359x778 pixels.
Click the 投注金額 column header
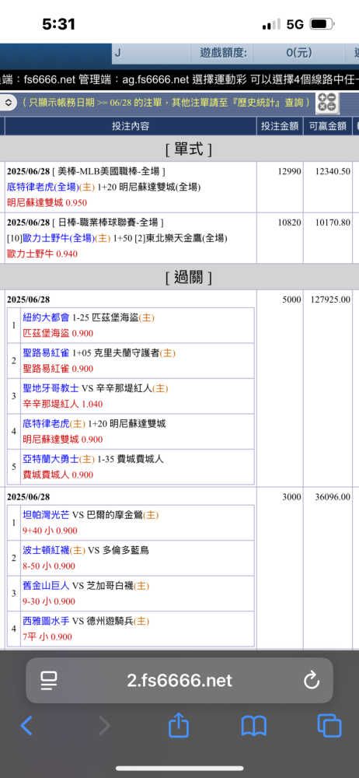pos(280,127)
